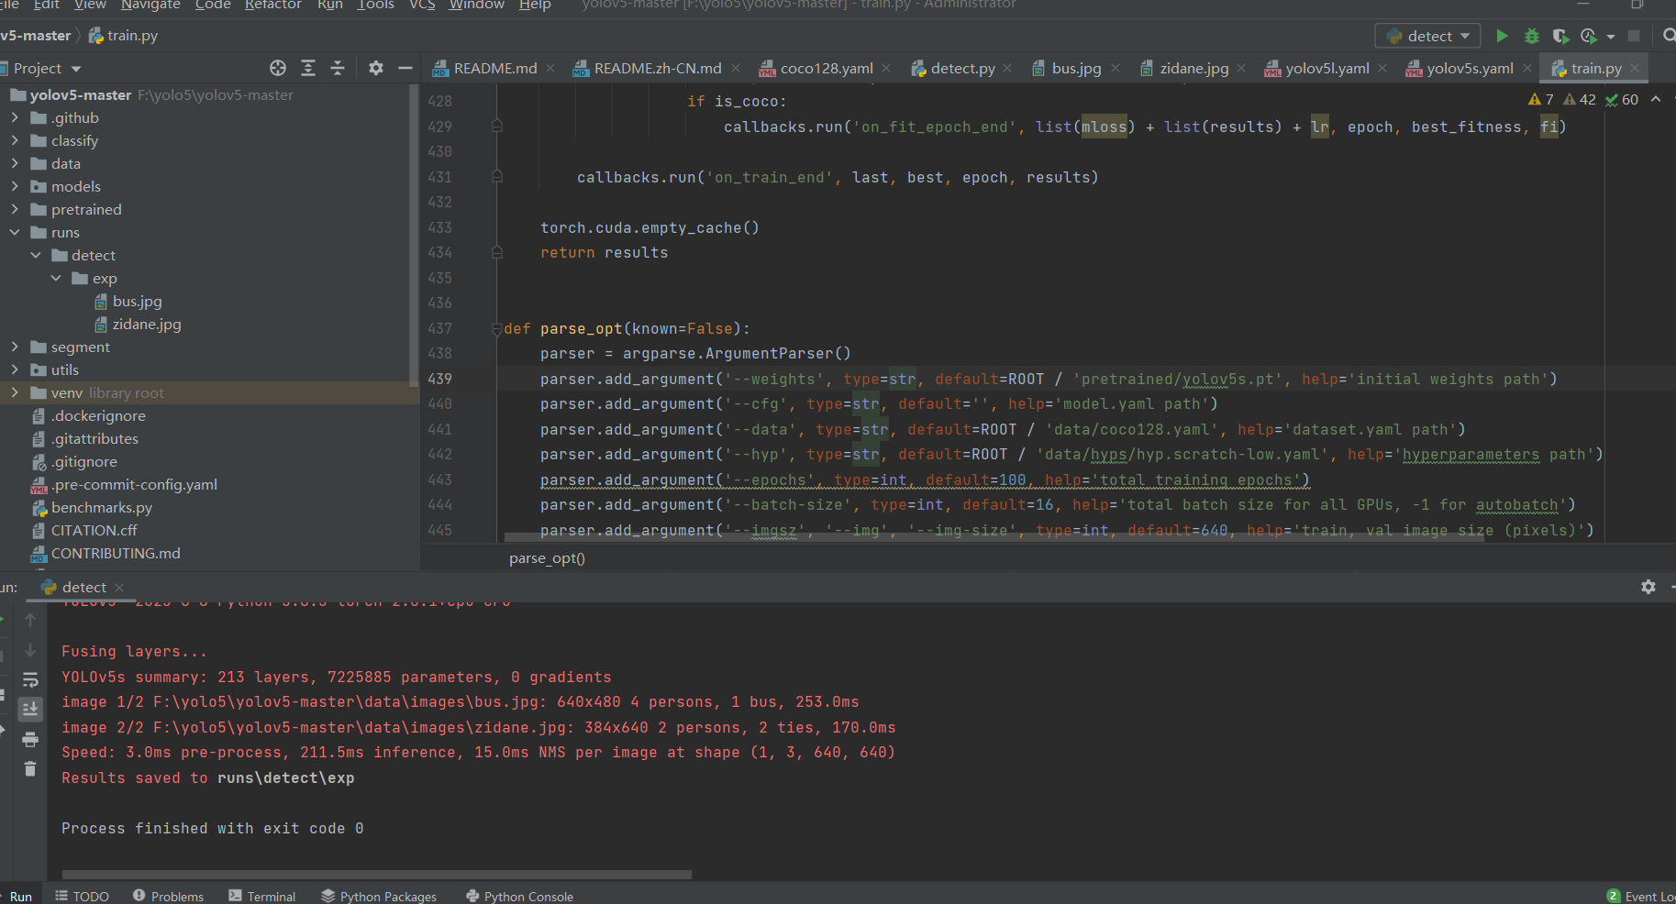1676x904 pixels.
Task: Click the weak warnings indicator 42
Action: (1580, 99)
